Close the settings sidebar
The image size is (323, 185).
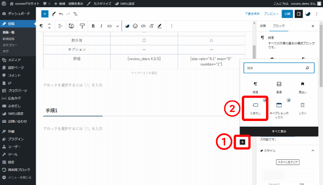[313, 26]
